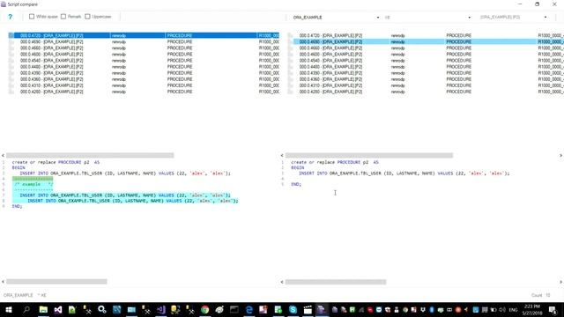Click left scroll arrow of top-left scrollbar
This screenshot has height=317, width=564.
[3, 155]
